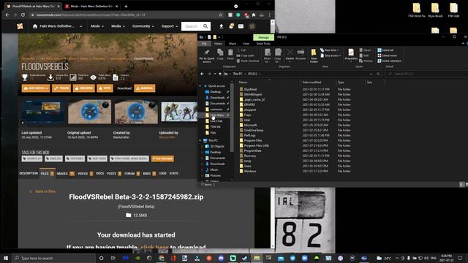
Task: Open the Posts tab on mod page
Action: tap(114, 174)
